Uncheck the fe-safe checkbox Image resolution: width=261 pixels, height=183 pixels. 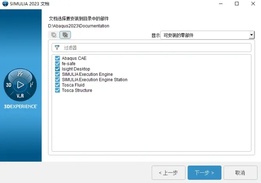57,63
